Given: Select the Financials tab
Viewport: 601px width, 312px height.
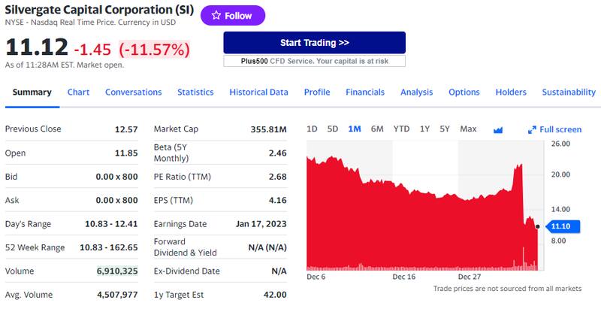Looking at the screenshot, I should point(365,92).
